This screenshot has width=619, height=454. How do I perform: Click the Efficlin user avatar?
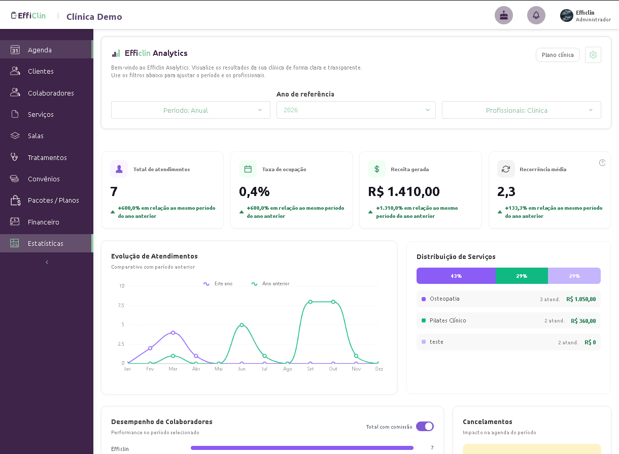click(567, 15)
